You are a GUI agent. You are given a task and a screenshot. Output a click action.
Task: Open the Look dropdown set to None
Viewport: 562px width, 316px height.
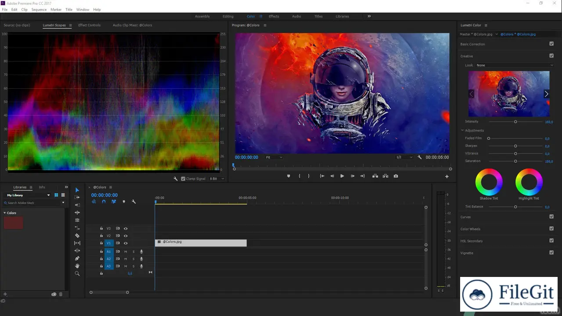pos(515,65)
